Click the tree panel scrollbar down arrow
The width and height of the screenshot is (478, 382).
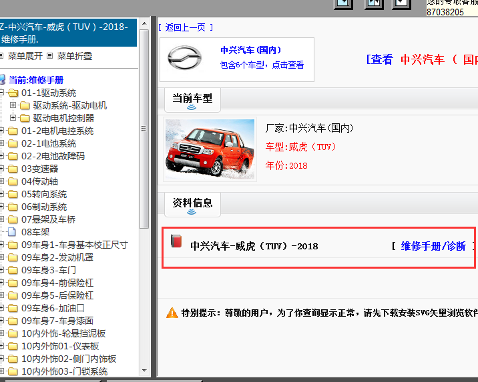point(144,371)
